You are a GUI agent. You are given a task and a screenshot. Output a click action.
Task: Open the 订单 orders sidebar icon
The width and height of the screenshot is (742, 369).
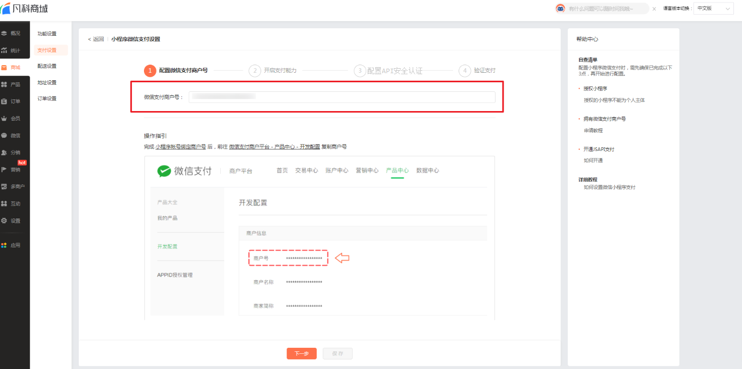[5, 101]
